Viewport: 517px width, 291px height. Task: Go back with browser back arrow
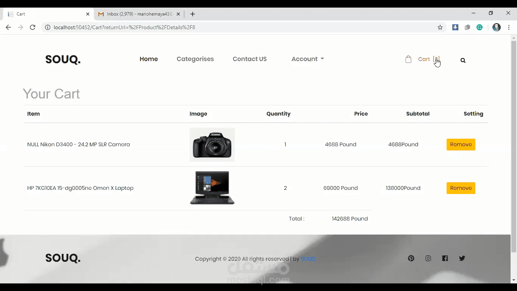(x=8, y=27)
